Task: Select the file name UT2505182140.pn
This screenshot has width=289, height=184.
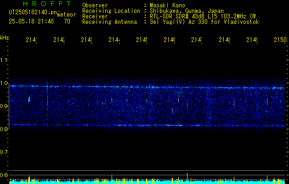Action: (33, 12)
